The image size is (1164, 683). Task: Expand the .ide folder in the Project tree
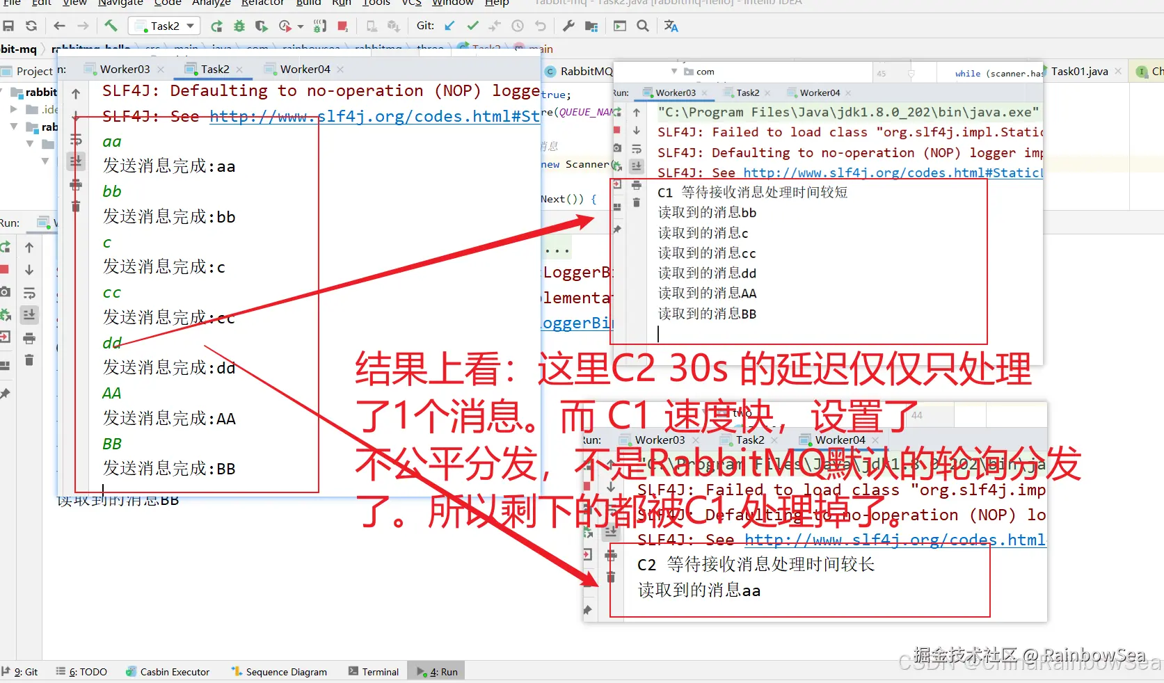[13, 109]
